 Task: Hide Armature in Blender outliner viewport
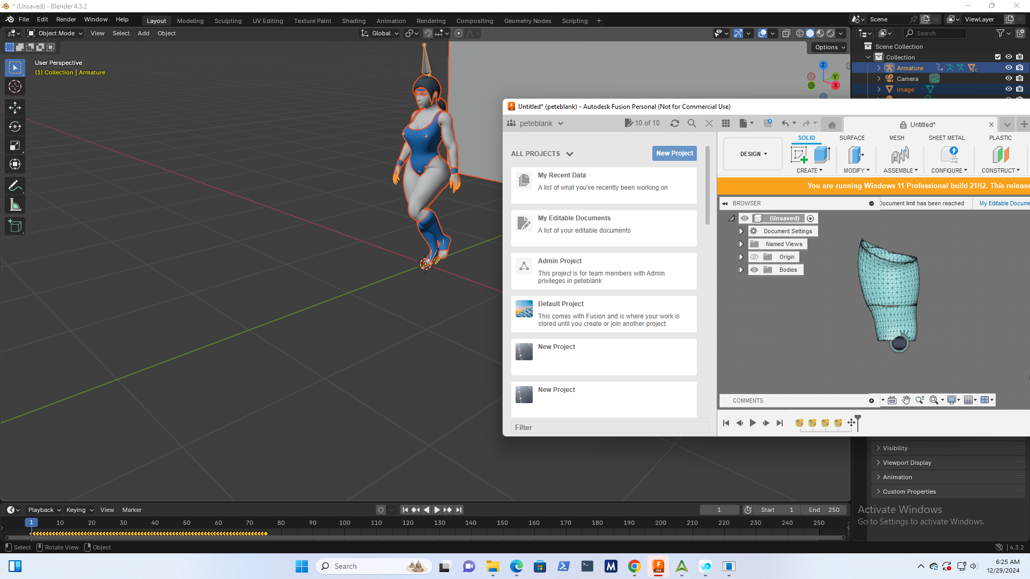point(1009,68)
